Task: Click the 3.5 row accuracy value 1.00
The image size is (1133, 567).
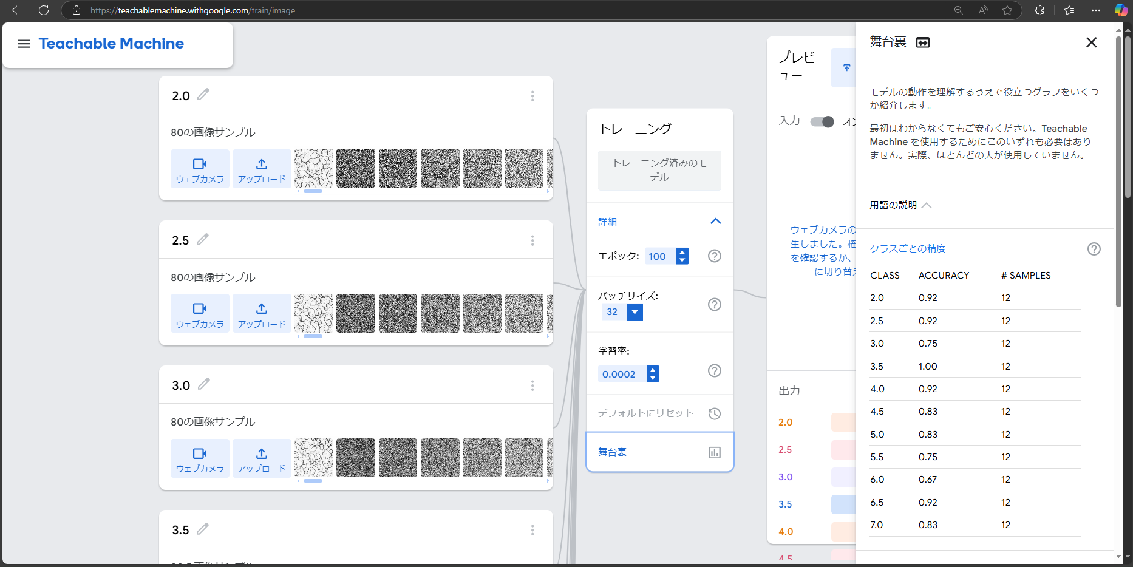Action: (x=928, y=367)
